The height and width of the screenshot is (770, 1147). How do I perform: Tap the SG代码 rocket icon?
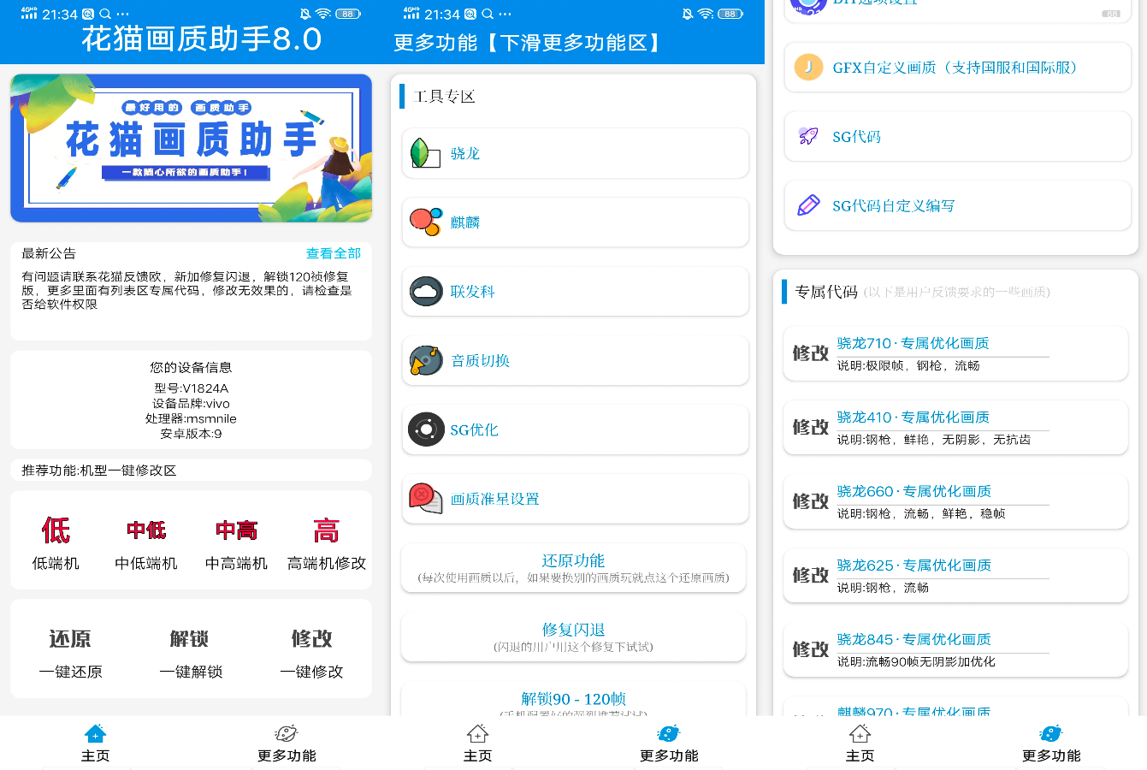808,136
